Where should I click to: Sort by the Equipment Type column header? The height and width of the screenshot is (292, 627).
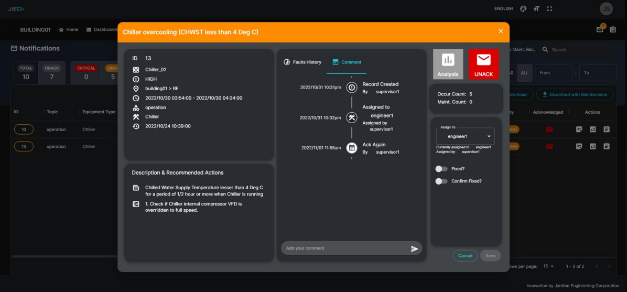(x=99, y=112)
